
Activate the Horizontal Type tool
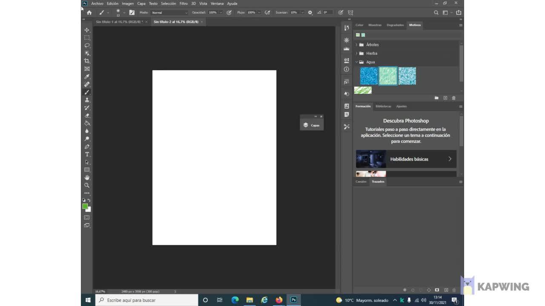click(87, 154)
